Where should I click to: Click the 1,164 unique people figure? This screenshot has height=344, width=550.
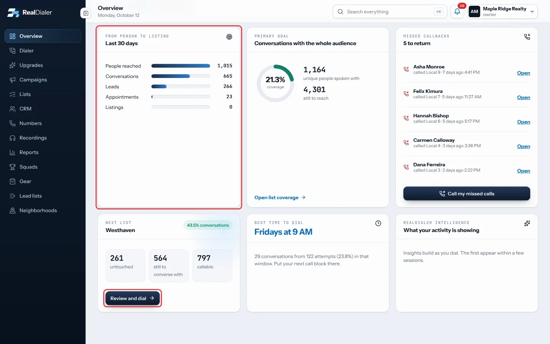coord(314,70)
